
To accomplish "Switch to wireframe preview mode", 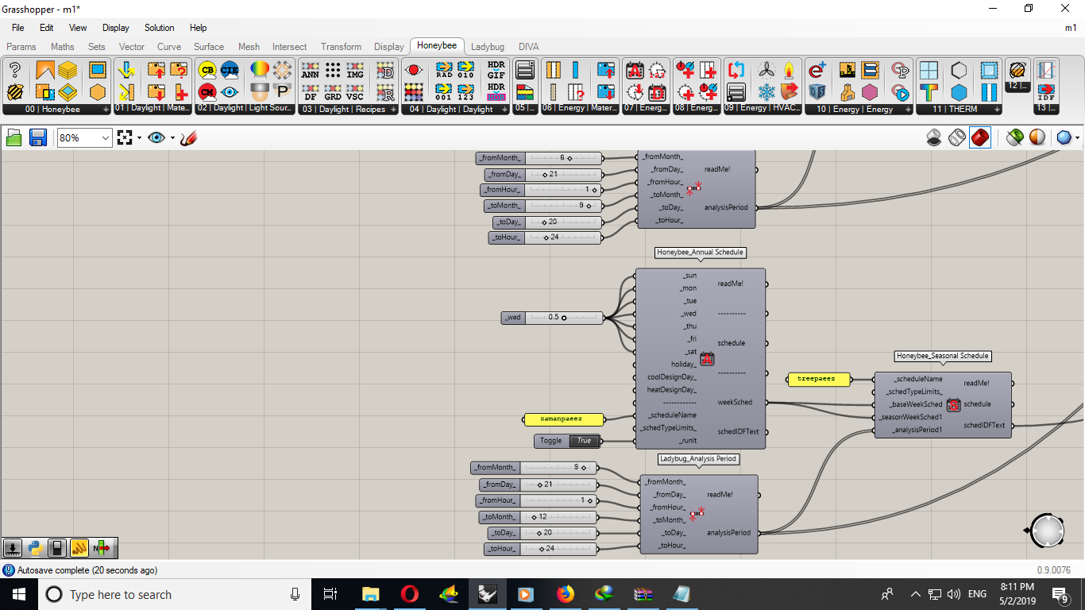I will (x=957, y=137).
